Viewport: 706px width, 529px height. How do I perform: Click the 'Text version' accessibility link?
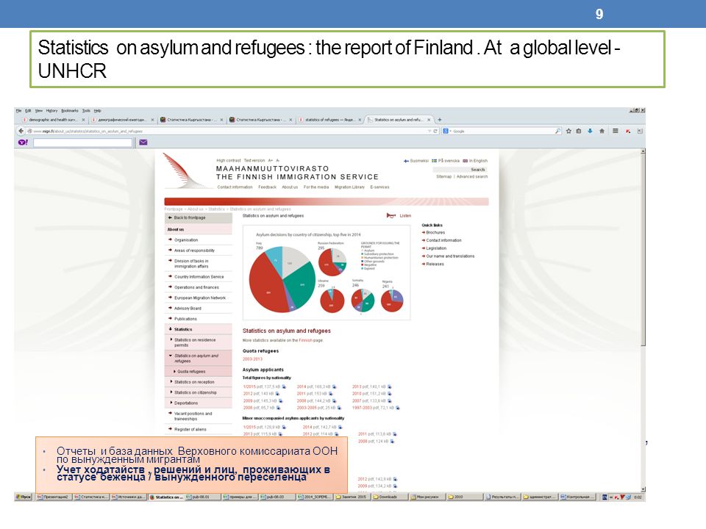pos(254,161)
